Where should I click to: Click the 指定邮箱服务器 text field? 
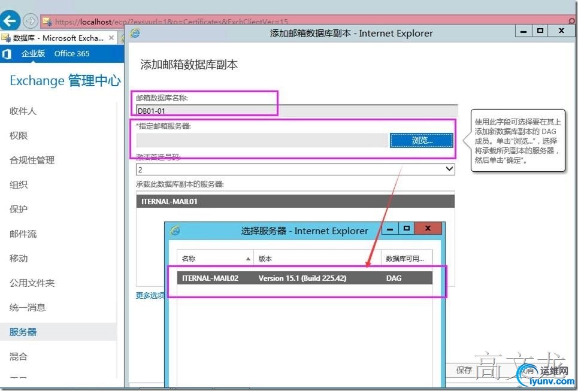point(262,140)
